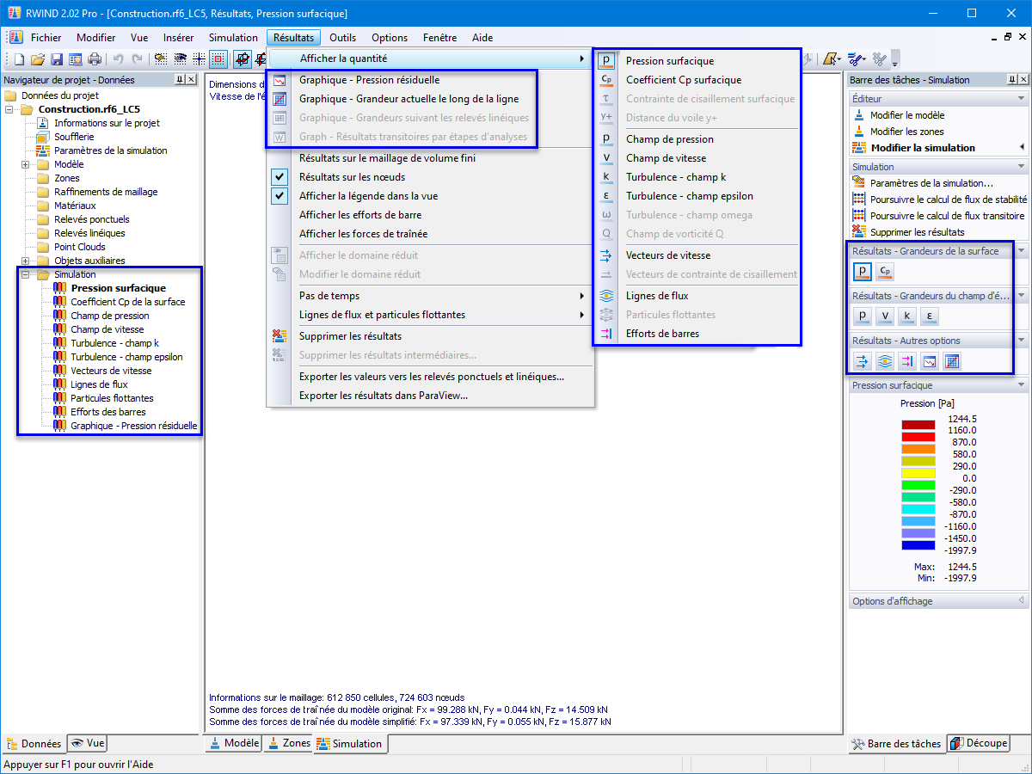This screenshot has height=774, width=1032.
Task: Untick Résultats sur les nœuds
Action: (279, 177)
